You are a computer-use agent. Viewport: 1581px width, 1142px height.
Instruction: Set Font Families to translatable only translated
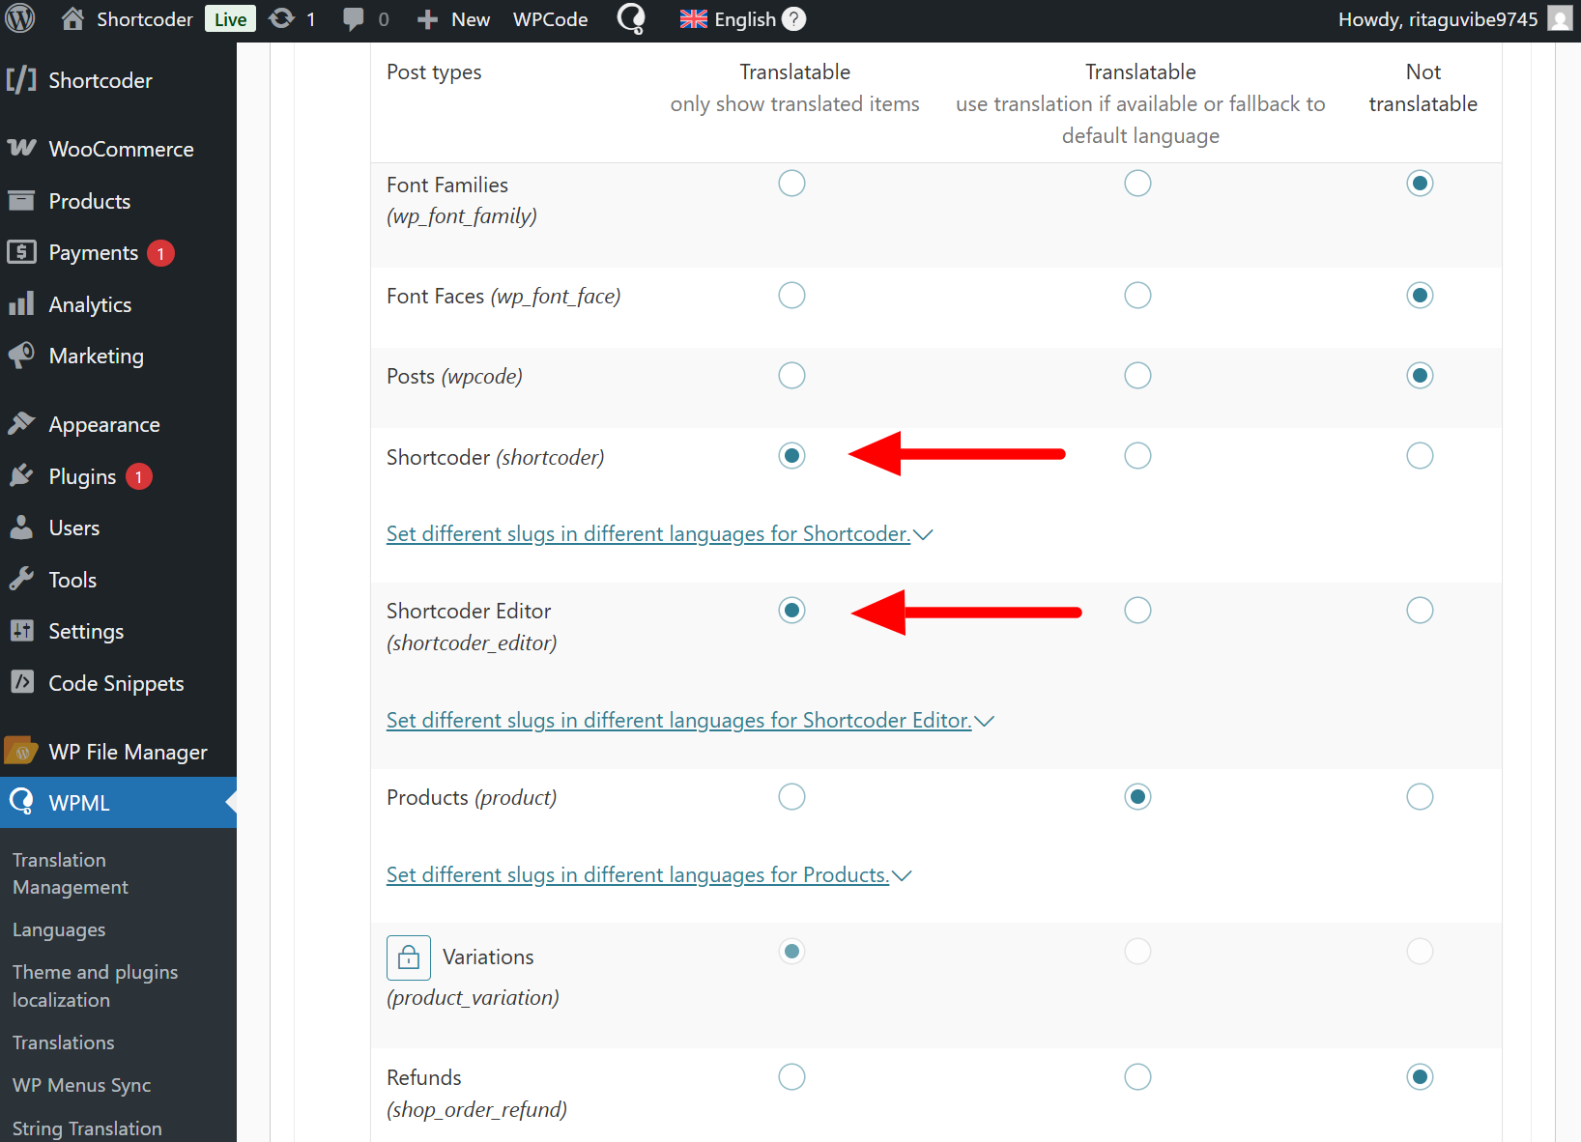point(791,184)
